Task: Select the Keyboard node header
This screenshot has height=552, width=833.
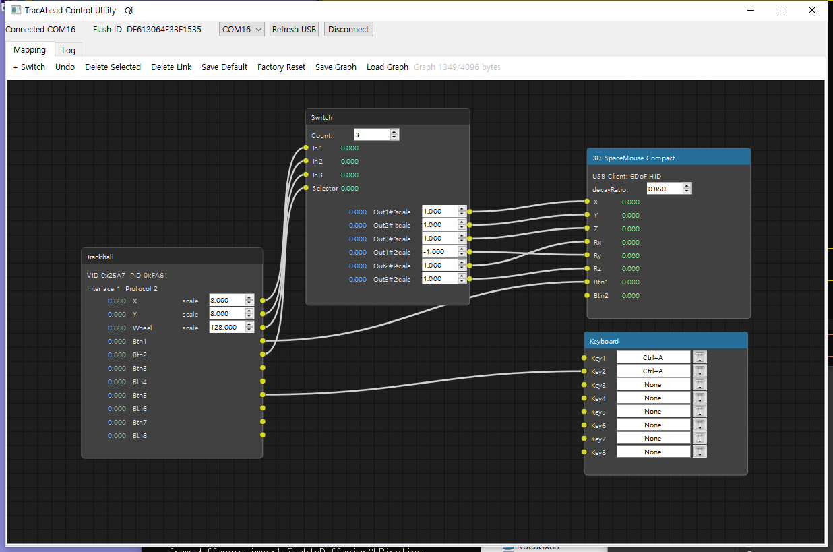Action: coord(666,341)
